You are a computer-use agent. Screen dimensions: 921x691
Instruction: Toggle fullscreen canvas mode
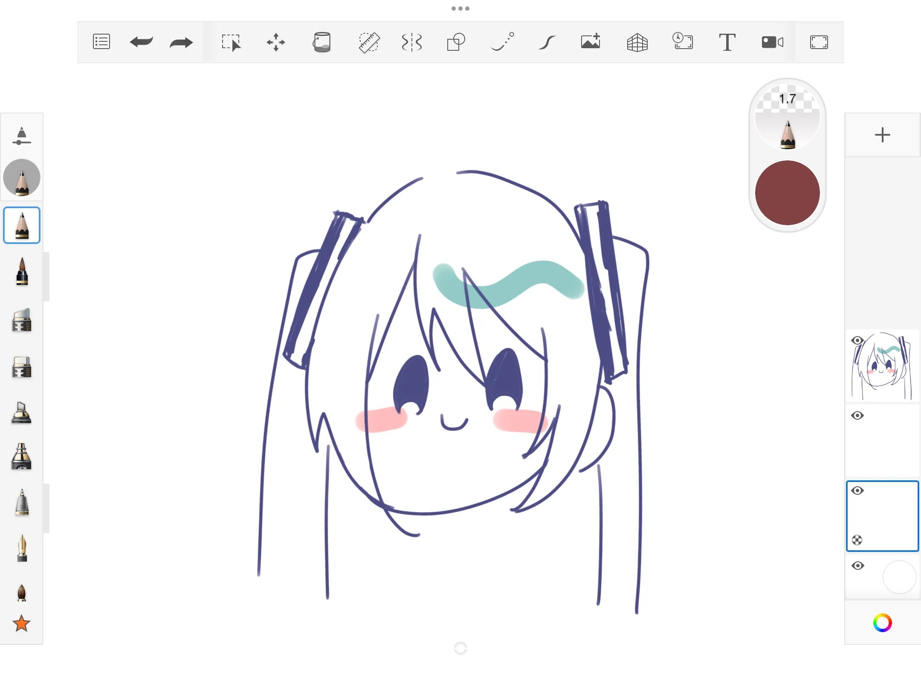coord(819,42)
